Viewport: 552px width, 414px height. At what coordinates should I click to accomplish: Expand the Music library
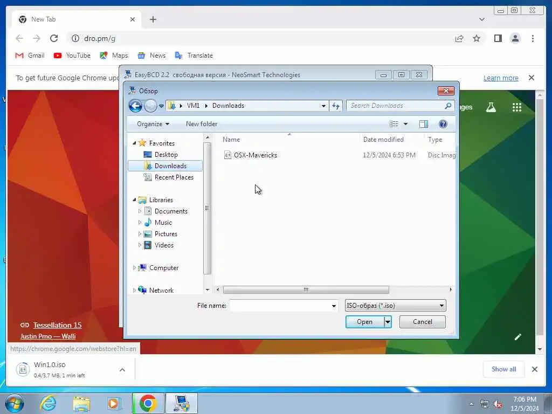pyautogui.click(x=140, y=223)
